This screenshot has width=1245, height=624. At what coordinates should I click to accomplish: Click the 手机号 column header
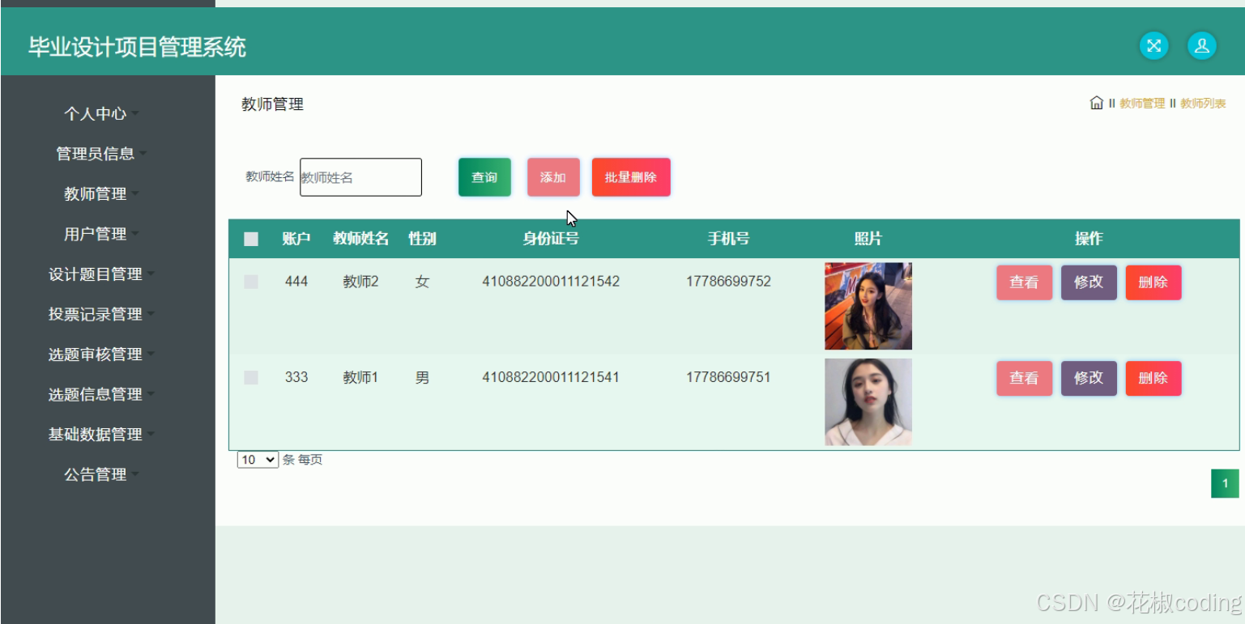(728, 239)
